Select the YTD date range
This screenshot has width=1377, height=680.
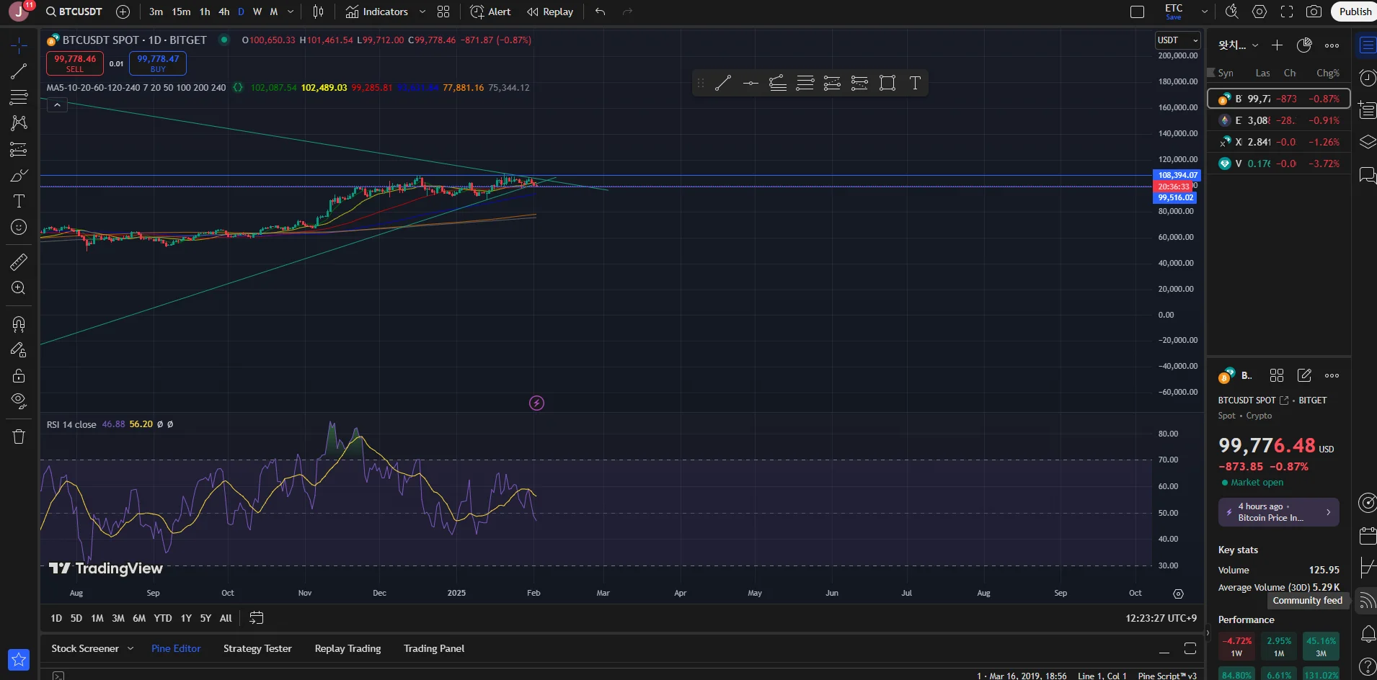(163, 618)
